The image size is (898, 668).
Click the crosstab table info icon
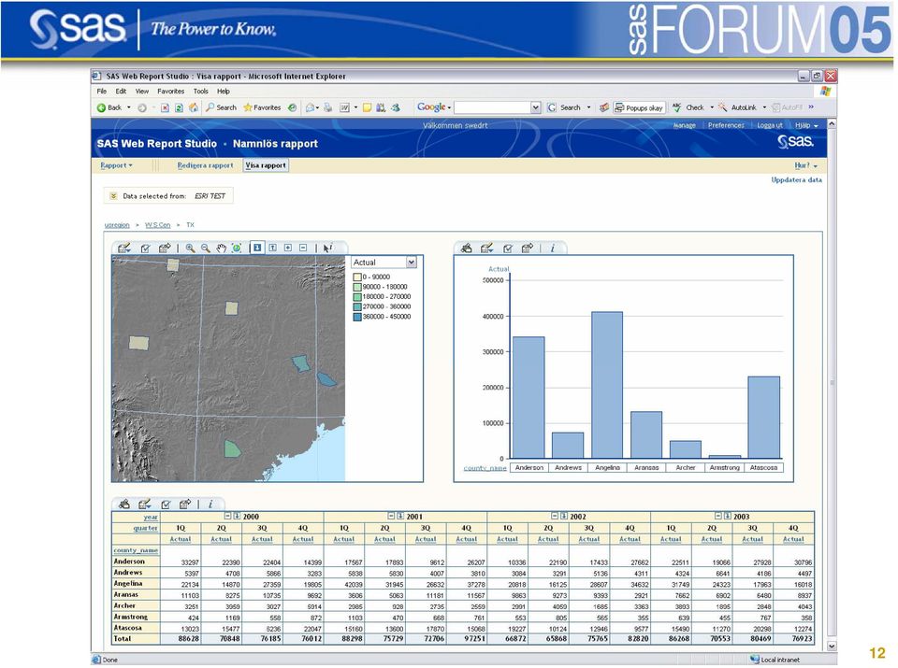(x=210, y=504)
